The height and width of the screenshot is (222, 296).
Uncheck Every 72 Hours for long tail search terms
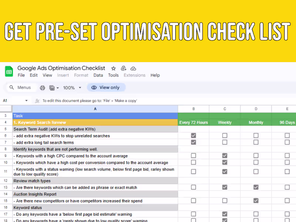click(x=194, y=142)
